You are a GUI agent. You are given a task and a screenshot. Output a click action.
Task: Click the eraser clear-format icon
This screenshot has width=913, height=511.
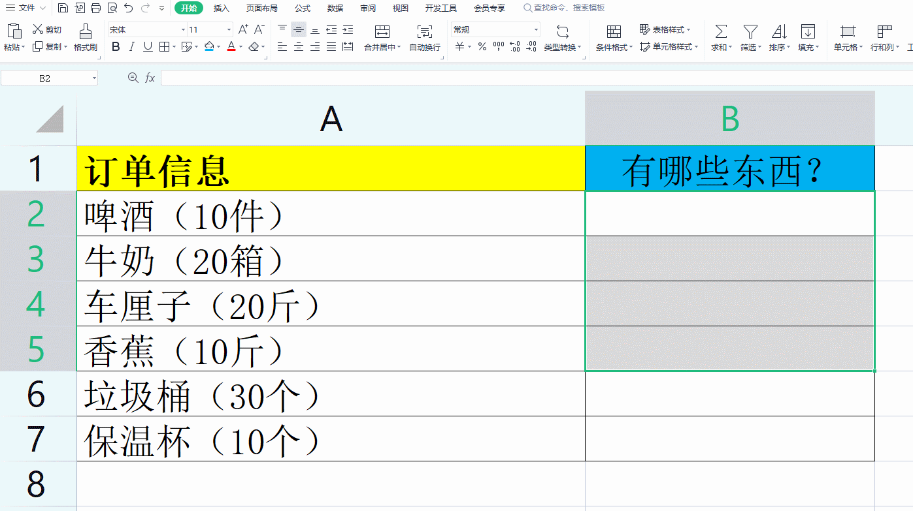[x=254, y=46]
